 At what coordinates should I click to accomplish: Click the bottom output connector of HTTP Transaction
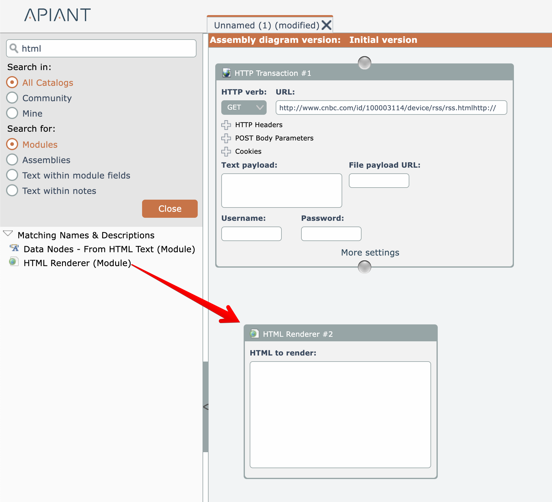(x=364, y=267)
